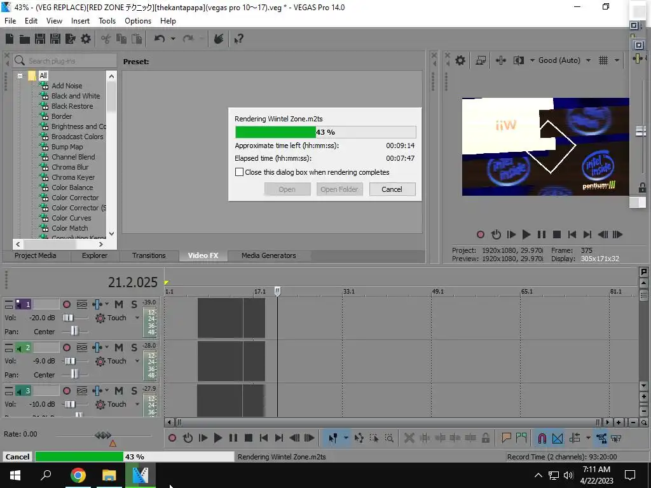Click the Render As icon in the toolbar
Viewport: 651px width, 488px height.
tap(71, 39)
